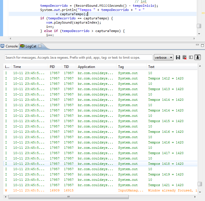Switch to the Console tab
The width and height of the screenshot is (205, 201).
click(x=9, y=46)
